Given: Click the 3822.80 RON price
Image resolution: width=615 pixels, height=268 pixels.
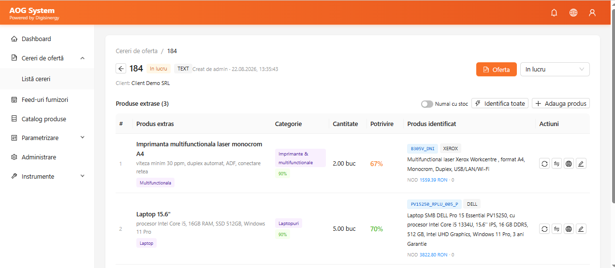Looking at the screenshot, I should tap(433, 255).
